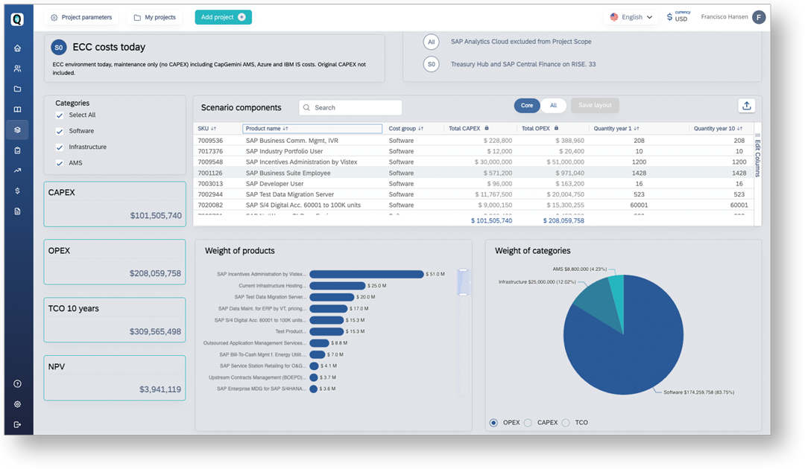This screenshot has width=805, height=469.
Task: Click the book/library icon in the sidebar
Action: (17, 109)
